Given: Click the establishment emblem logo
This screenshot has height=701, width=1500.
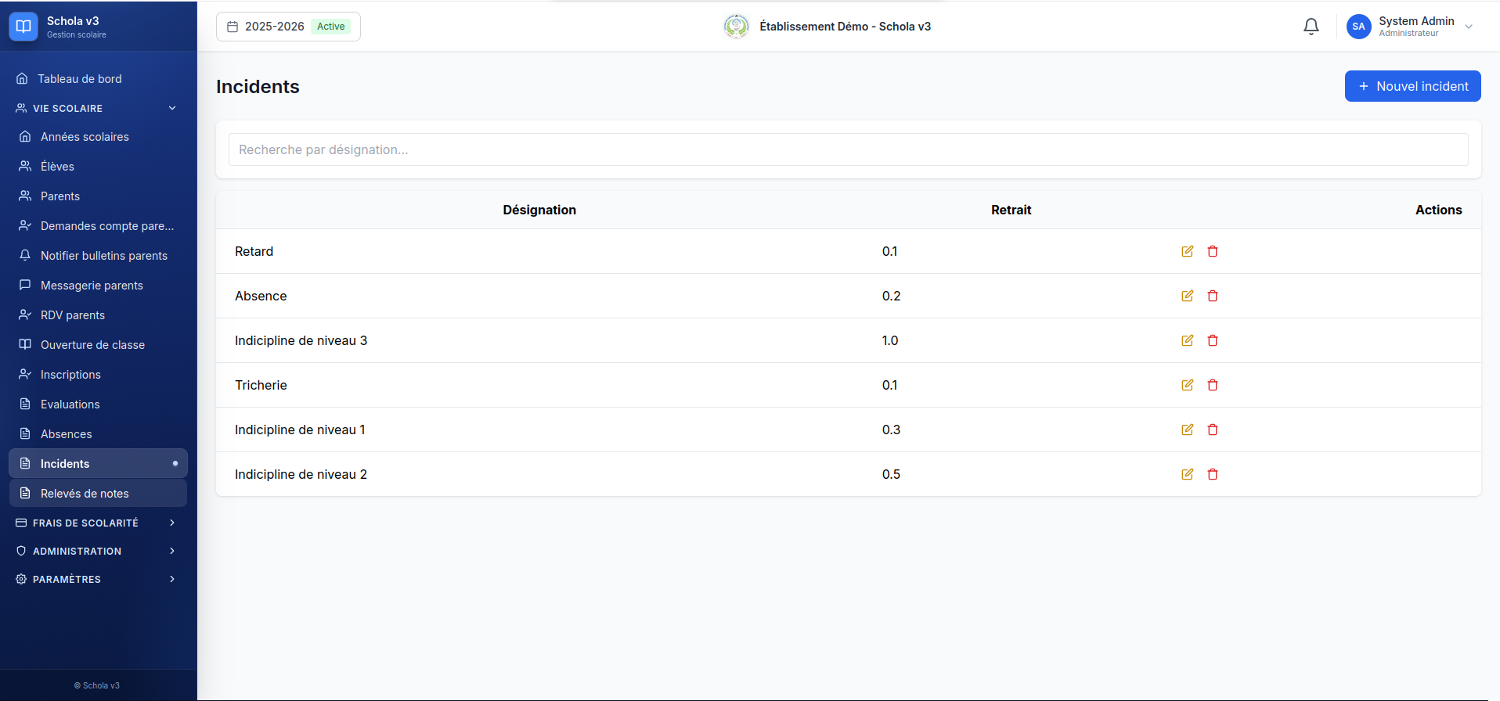Looking at the screenshot, I should coord(736,27).
